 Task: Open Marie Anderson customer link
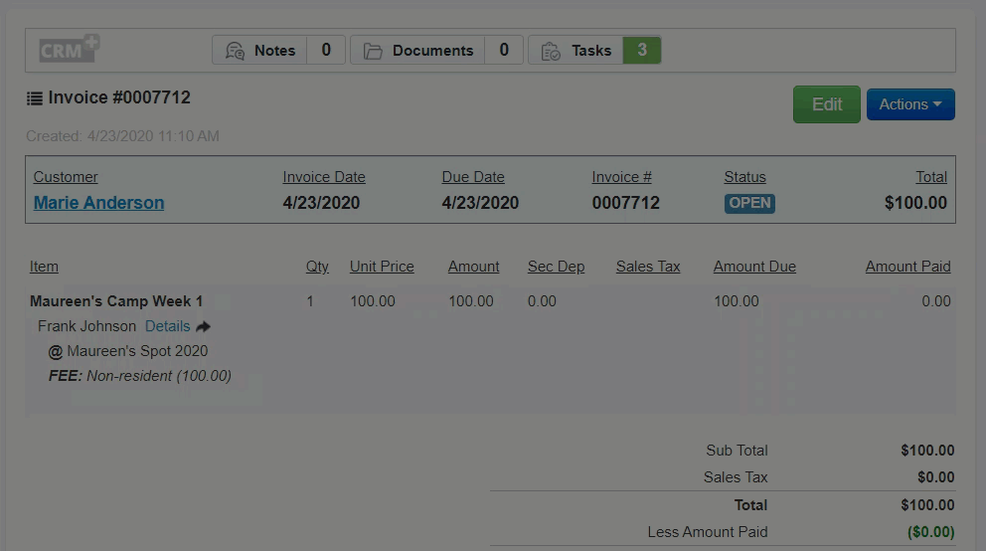[x=98, y=203]
